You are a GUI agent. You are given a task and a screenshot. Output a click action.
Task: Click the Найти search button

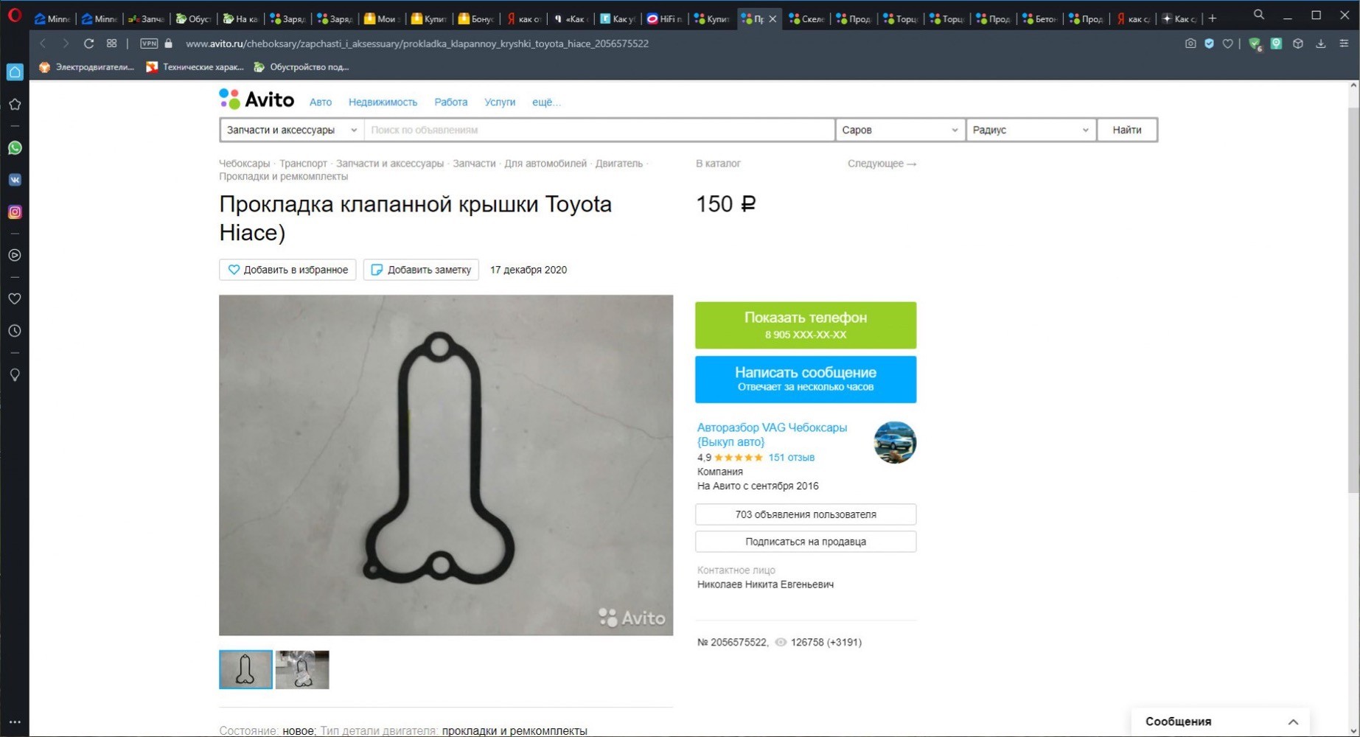[1127, 130]
